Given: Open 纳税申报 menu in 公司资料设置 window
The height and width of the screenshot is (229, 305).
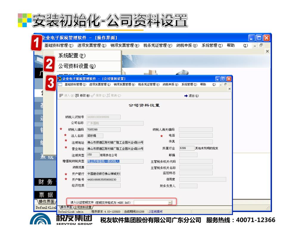Looking at the screenshot, I should 170,84.
